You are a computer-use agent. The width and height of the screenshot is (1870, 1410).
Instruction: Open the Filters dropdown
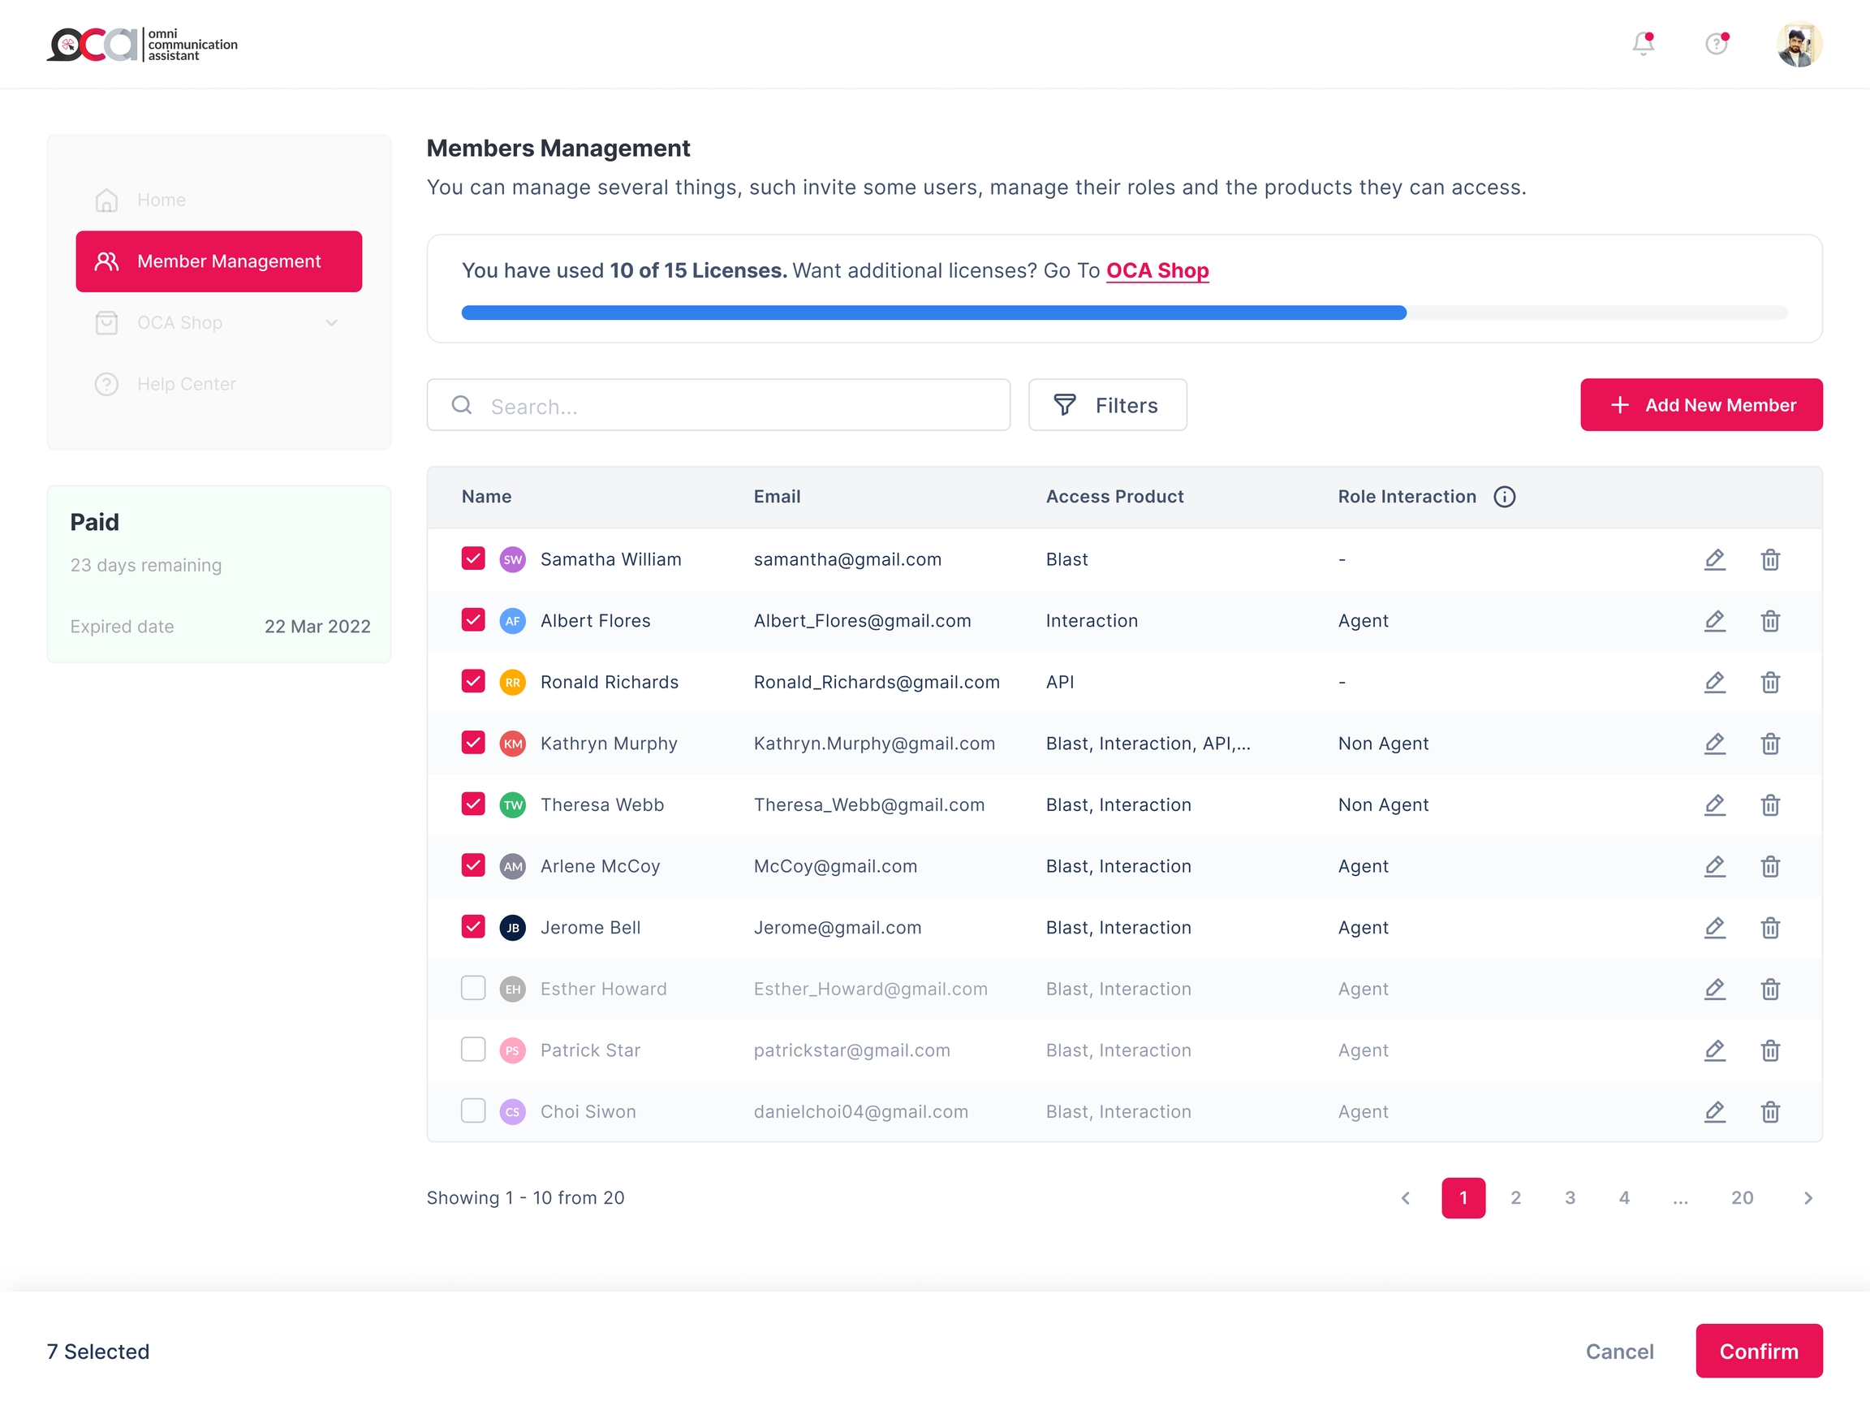(x=1107, y=406)
